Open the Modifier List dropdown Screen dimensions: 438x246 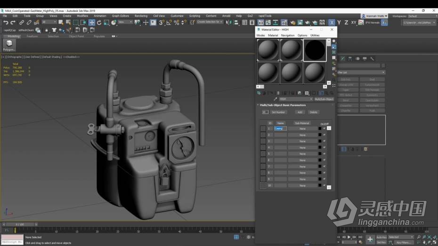point(361,72)
